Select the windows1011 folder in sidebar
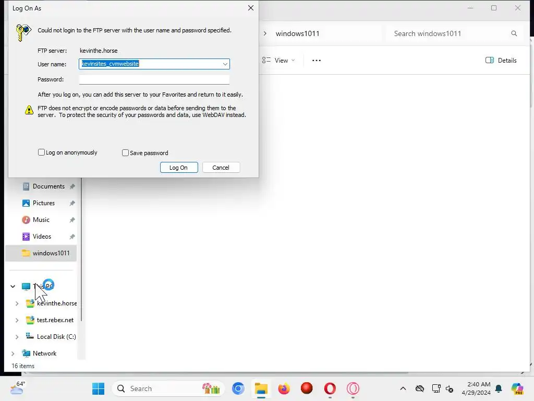The image size is (534, 401). tap(41, 253)
